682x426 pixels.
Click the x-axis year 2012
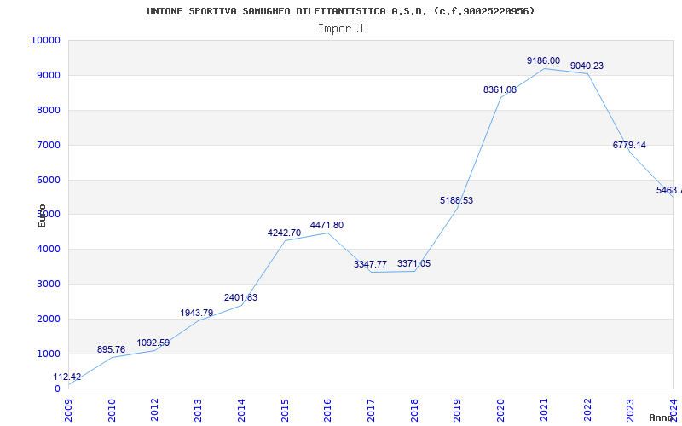pos(155,410)
